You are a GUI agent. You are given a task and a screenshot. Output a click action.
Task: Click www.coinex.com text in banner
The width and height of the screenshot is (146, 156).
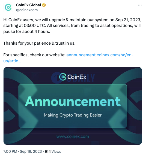(73, 136)
